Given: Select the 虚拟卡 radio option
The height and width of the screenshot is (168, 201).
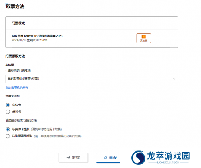Looking at the screenshot, I should tap(8, 112).
